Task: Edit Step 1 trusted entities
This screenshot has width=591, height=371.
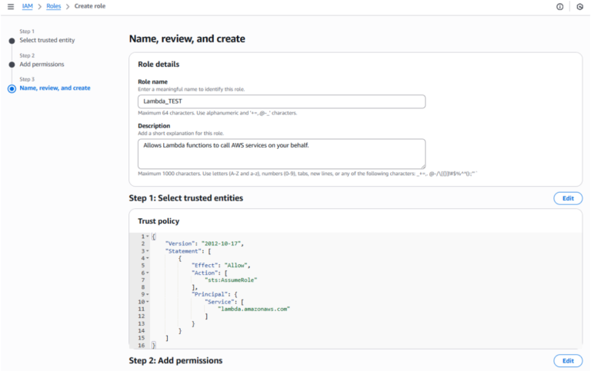Action: click(x=567, y=198)
